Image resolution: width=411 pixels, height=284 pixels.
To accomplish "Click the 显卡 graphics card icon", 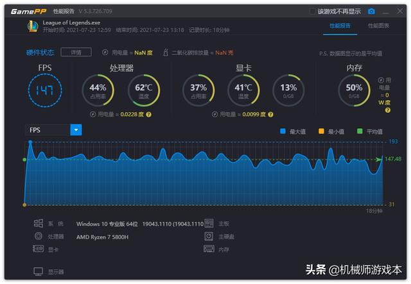I will click(38, 248).
